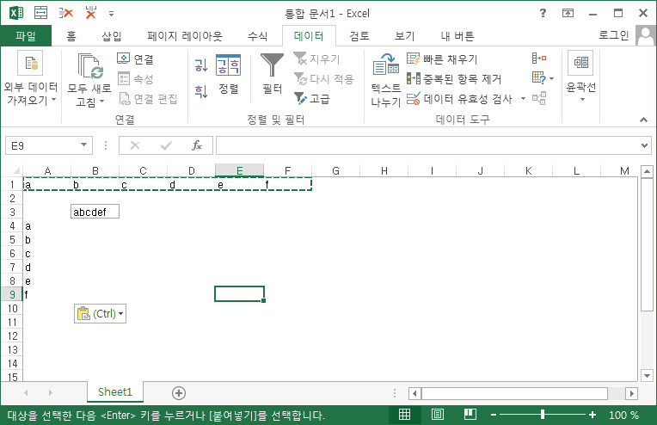Switch to the 검토 tab
The image size is (657, 425).
click(359, 36)
